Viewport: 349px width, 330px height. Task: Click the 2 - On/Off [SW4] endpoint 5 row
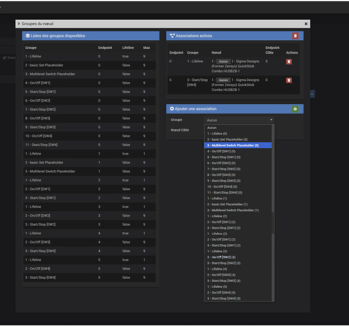point(89,269)
